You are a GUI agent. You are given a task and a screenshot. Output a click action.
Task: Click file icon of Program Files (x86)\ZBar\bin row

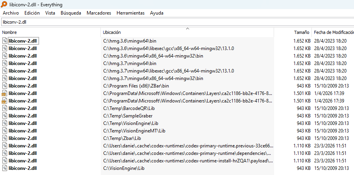click(x=5, y=86)
